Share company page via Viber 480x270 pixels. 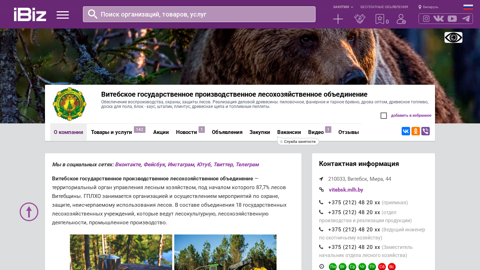click(x=426, y=131)
